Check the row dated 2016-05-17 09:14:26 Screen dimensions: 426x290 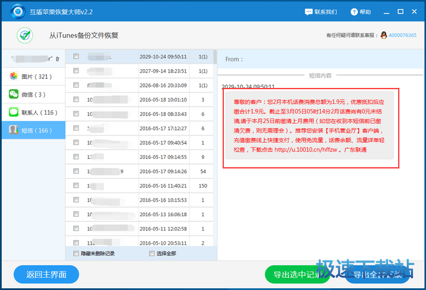click(76, 171)
